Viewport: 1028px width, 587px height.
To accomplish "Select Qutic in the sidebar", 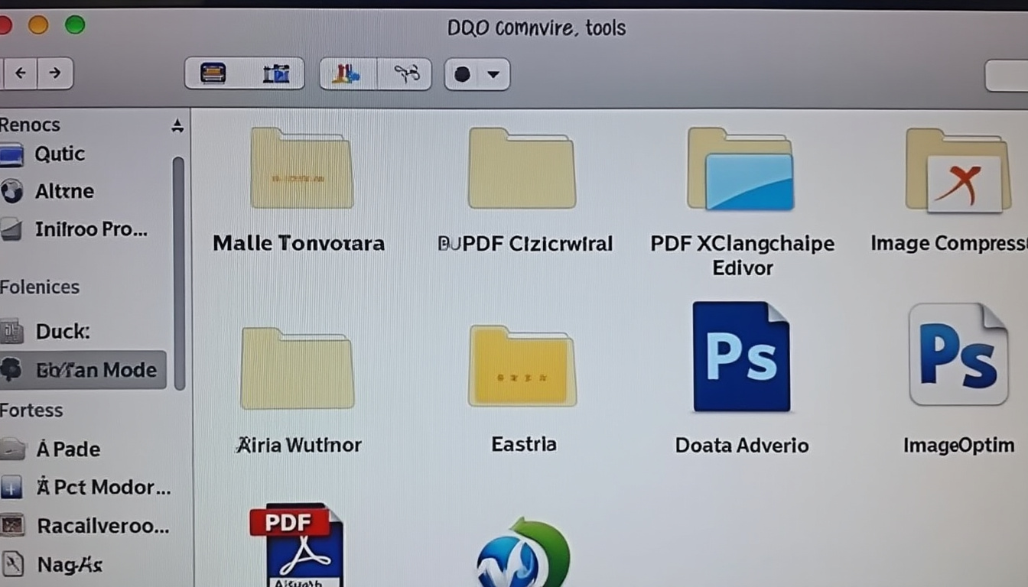I will (x=60, y=154).
